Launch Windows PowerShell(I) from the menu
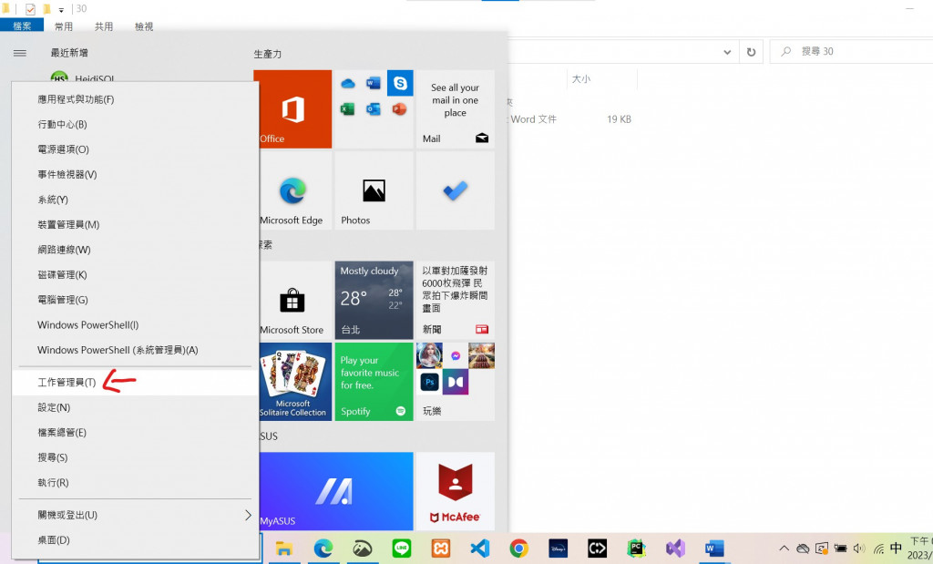The width and height of the screenshot is (933, 564). pos(135,325)
